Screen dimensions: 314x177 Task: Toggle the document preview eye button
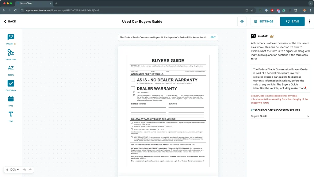tap(242, 22)
